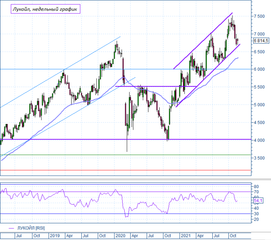This screenshot has height=240, width=271.
Task: Click the RSI axis label 40
Action: (256, 208)
